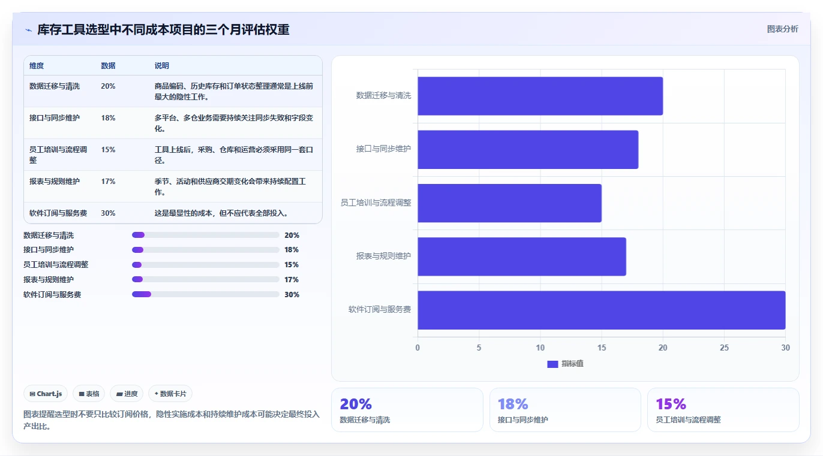
Task: Click the 员工培训与流程调整 chart bar
Action: click(509, 203)
